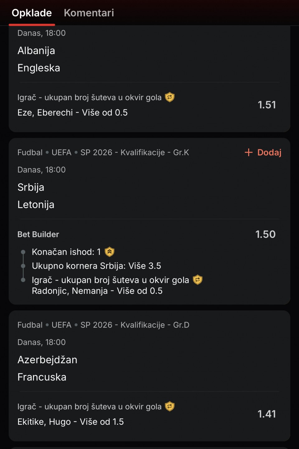
Task: Click the Ukupno kornera Srbija: Više 3.5 selection
Action: [96, 266]
